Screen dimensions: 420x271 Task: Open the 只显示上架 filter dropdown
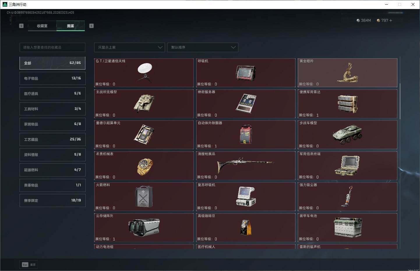pos(130,47)
